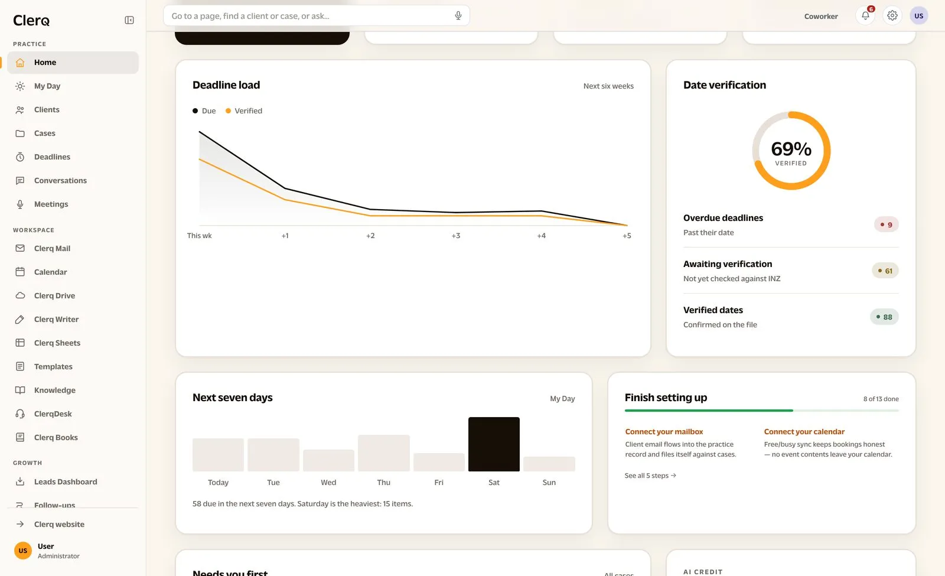
Task: Open Overdue deadlines row with 9 badge
Action: 791,224
